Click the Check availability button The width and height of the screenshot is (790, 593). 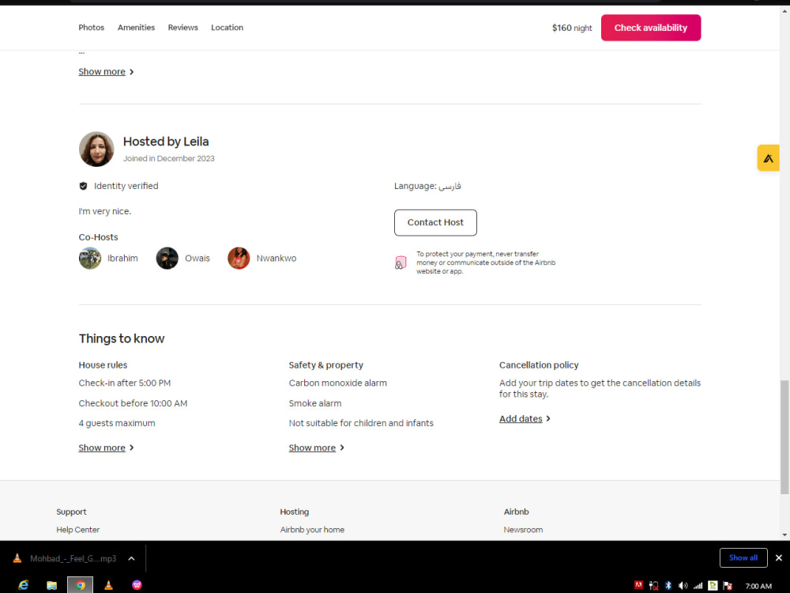click(x=650, y=28)
